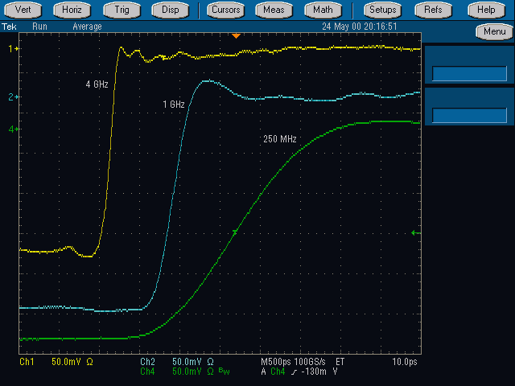Open the Setups menu
515x386 pixels.
383,10
